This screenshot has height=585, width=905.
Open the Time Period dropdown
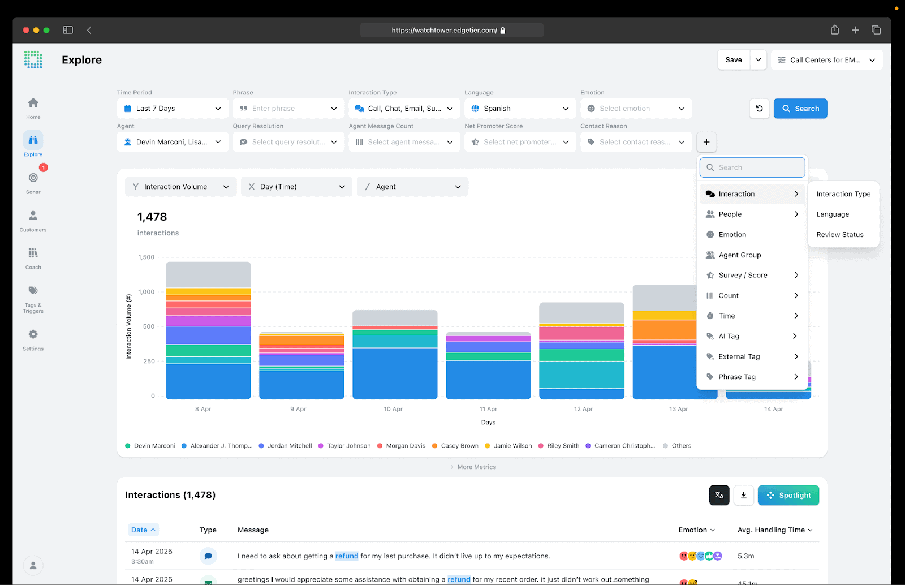(x=173, y=109)
